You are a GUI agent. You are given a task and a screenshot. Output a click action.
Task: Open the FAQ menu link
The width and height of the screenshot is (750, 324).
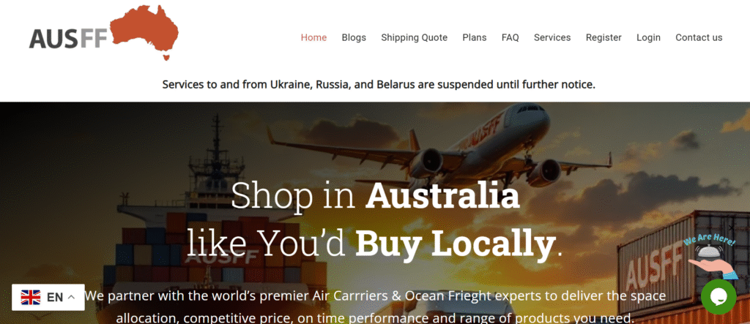click(x=510, y=37)
